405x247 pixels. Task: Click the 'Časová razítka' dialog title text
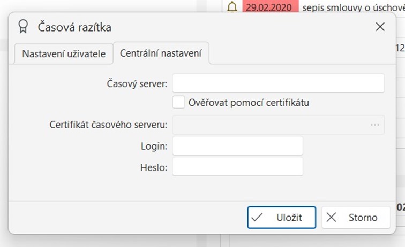click(74, 27)
